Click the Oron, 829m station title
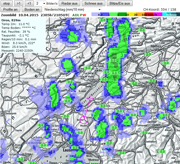Screen dimensions: 180x164 coord(11,20)
